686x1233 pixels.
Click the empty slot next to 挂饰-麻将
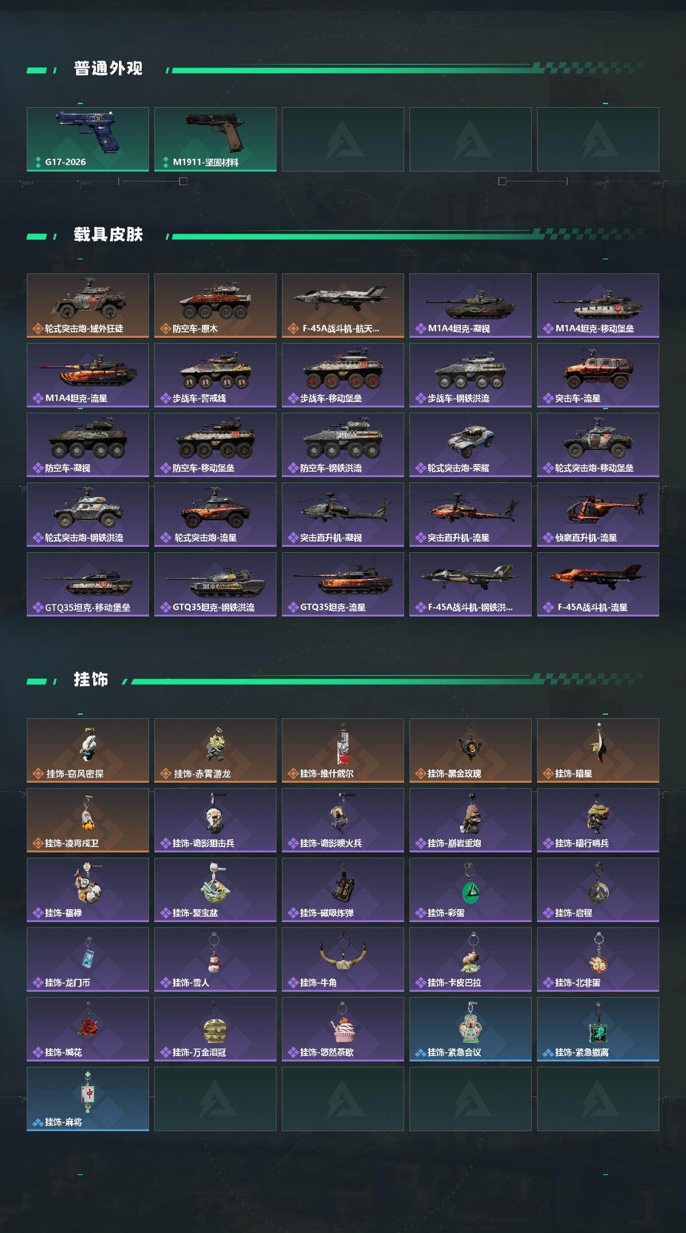(x=215, y=1099)
